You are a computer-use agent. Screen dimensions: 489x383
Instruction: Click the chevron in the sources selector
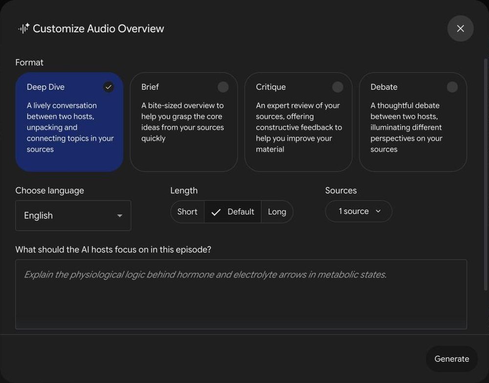(378, 211)
